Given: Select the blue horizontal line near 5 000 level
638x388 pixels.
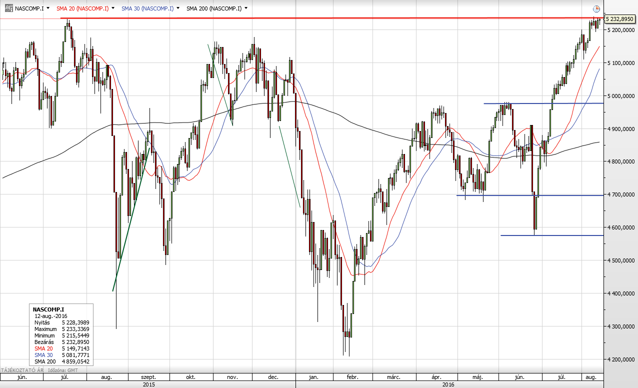Looking at the screenshot, I should coord(543,103).
